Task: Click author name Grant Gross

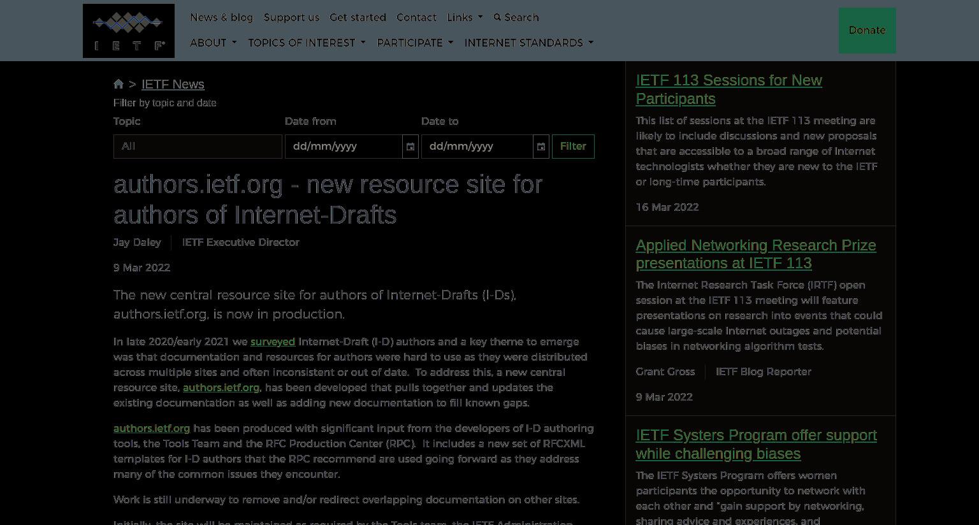Action: [x=665, y=371]
